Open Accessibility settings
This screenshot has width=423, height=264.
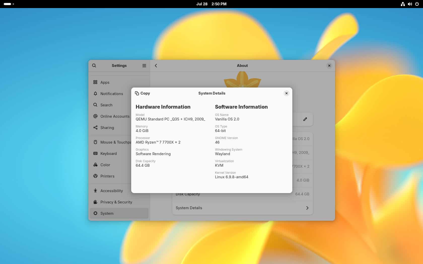click(112, 191)
